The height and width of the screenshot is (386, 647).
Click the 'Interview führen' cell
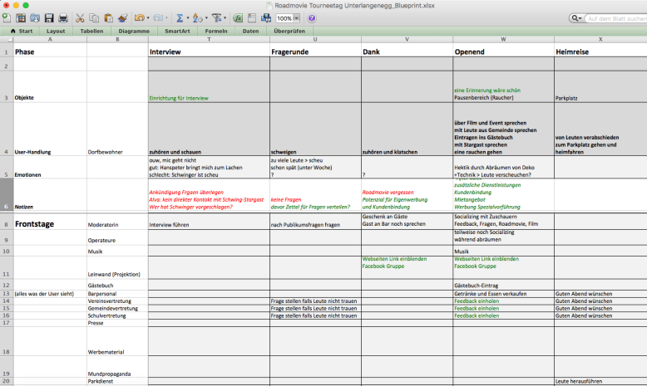click(x=209, y=222)
